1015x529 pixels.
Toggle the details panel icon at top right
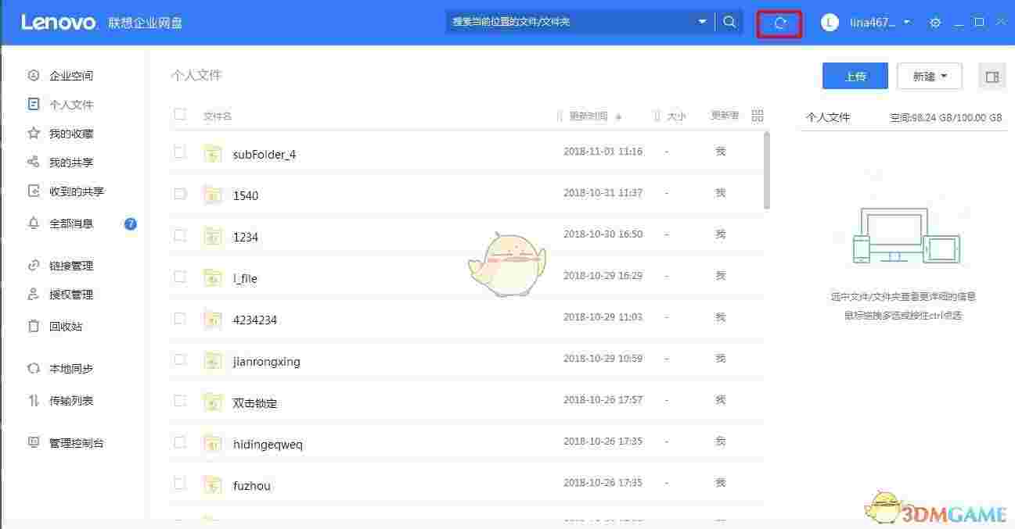[x=992, y=76]
